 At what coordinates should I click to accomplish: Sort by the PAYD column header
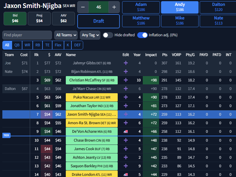204,55
